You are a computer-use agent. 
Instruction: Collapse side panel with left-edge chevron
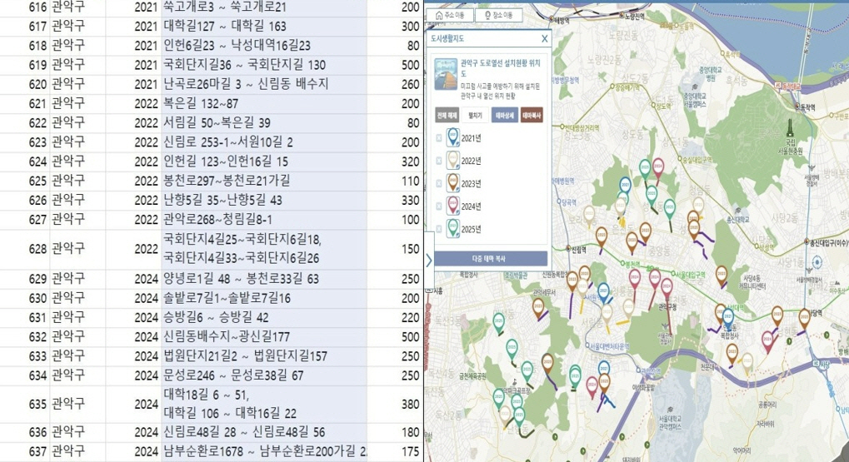[x=429, y=260]
